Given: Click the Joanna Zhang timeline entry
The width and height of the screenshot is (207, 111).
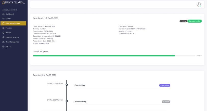Looking at the screenshot, I should click(x=80, y=102).
